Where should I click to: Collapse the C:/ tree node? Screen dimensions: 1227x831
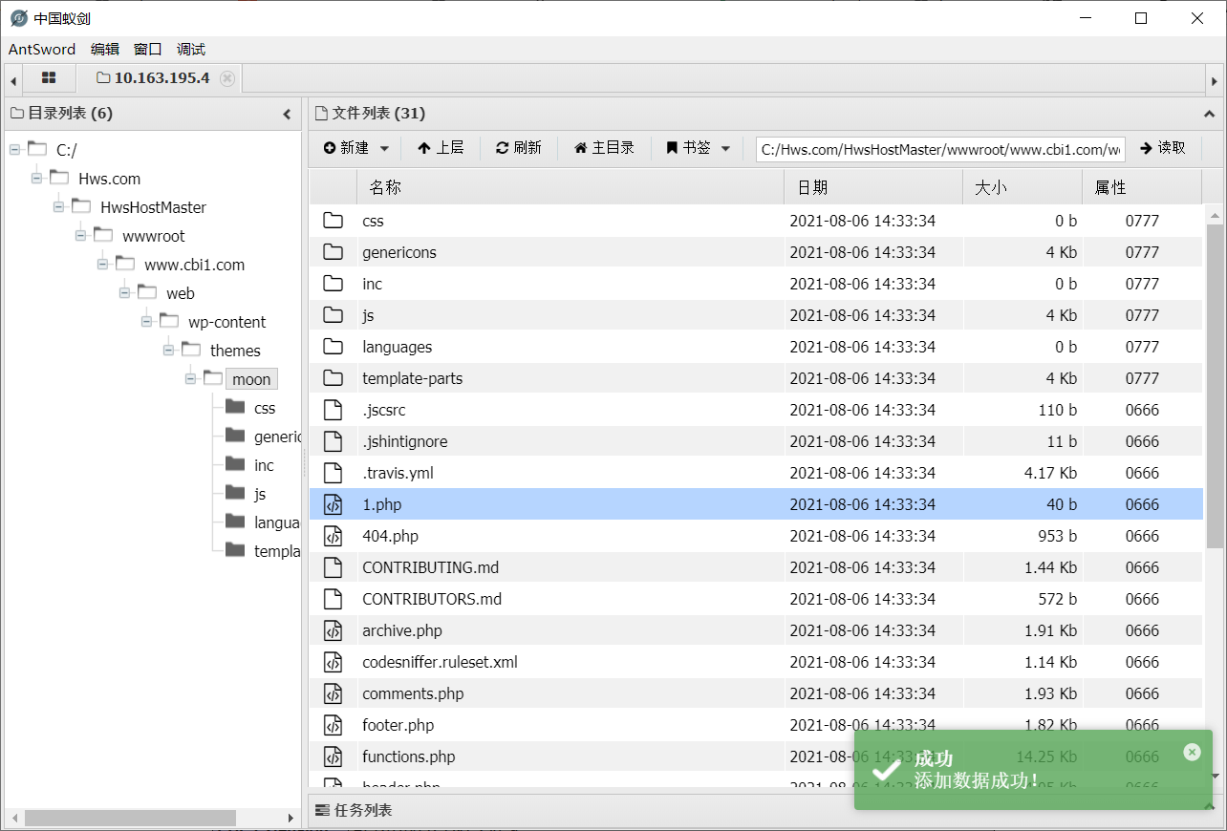15,150
